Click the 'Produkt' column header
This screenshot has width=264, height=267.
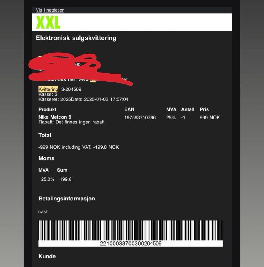(47, 109)
